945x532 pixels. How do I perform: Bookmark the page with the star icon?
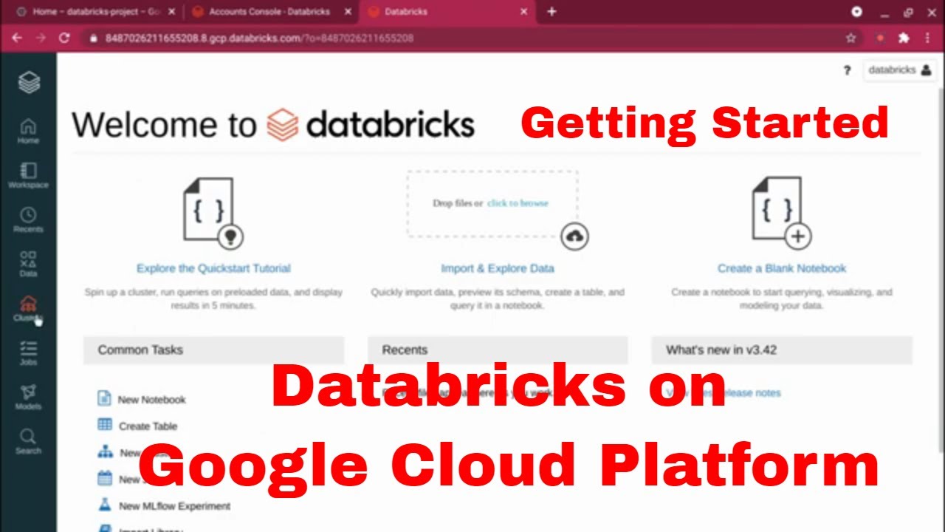coord(850,38)
